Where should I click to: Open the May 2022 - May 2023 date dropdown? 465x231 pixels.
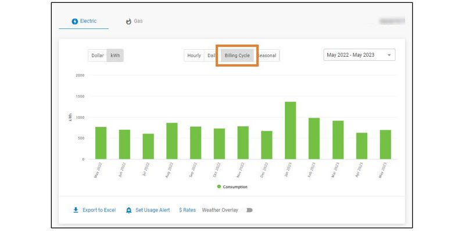tap(359, 55)
